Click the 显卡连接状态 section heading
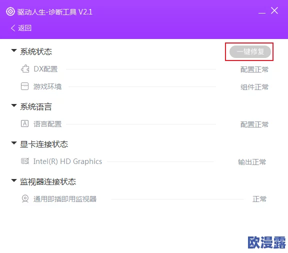Screen dimensions: 288x253 click(44, 144)
